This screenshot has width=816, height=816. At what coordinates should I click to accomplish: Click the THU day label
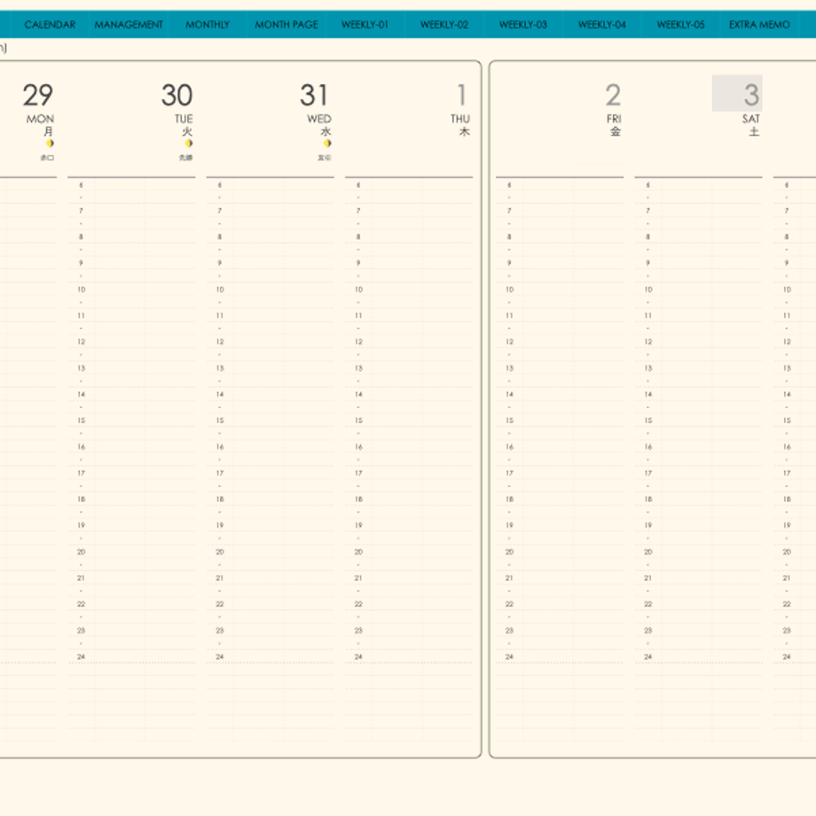[x=460, y=119]
